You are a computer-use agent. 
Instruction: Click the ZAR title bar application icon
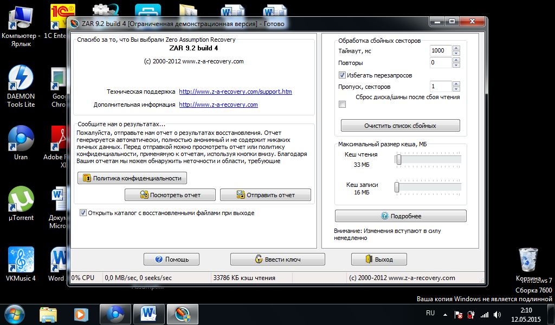coord(74,24)
